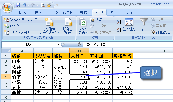Click header cell 基本給
The height and width of the screenshot is (102, 173).
tap(101, 56)
